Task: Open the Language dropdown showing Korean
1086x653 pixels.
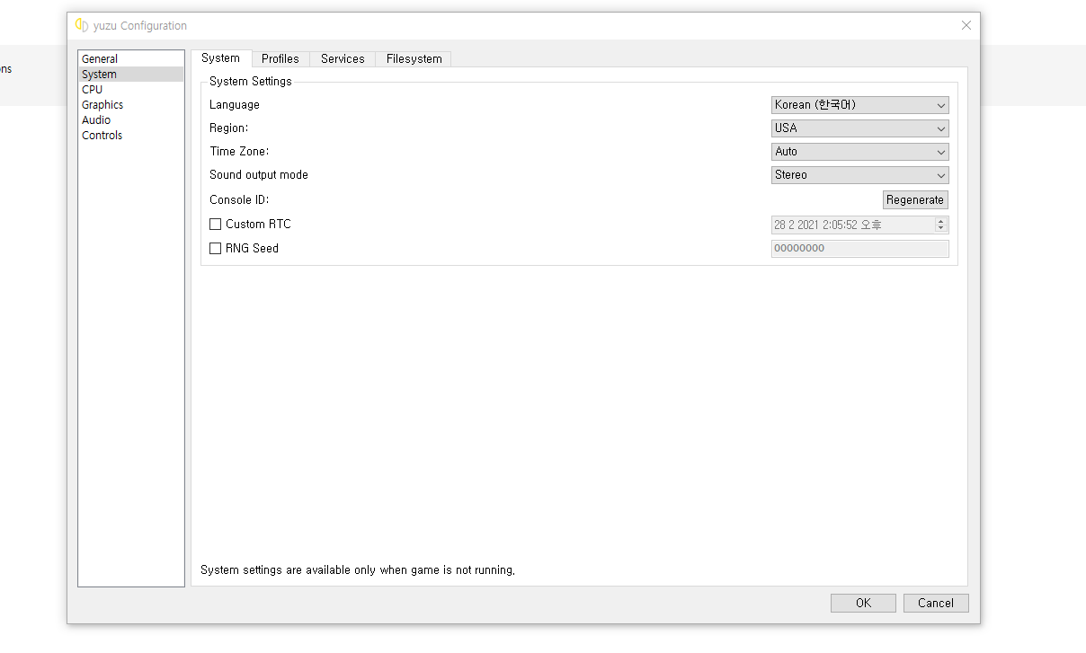Action: 860,105
